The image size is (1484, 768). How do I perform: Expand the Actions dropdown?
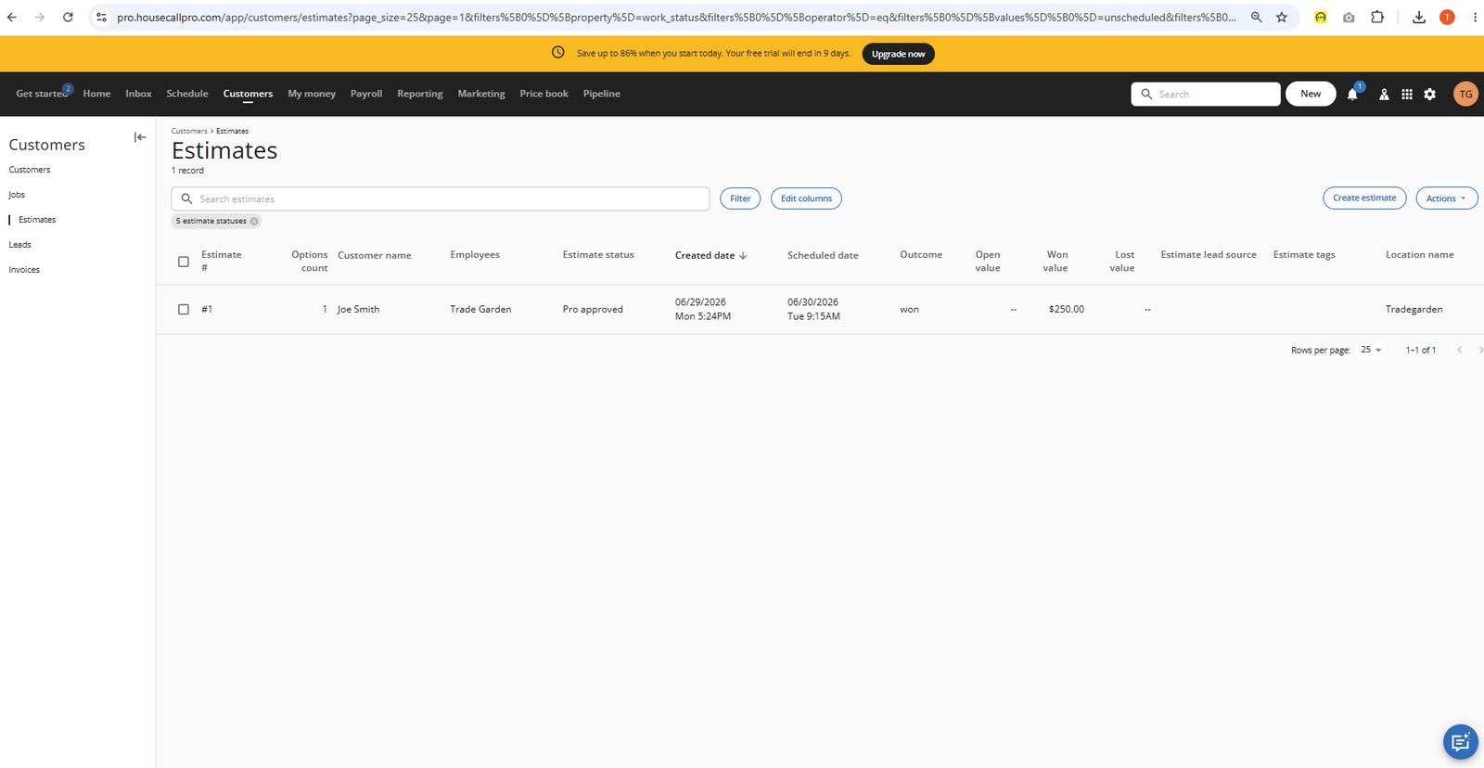(x=1446, y=198)
